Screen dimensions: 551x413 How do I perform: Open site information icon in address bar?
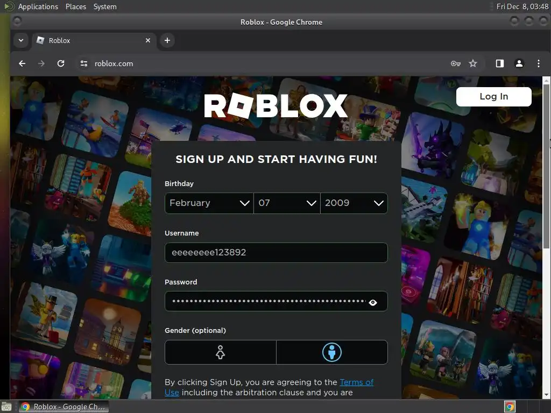tap(83, 63)
